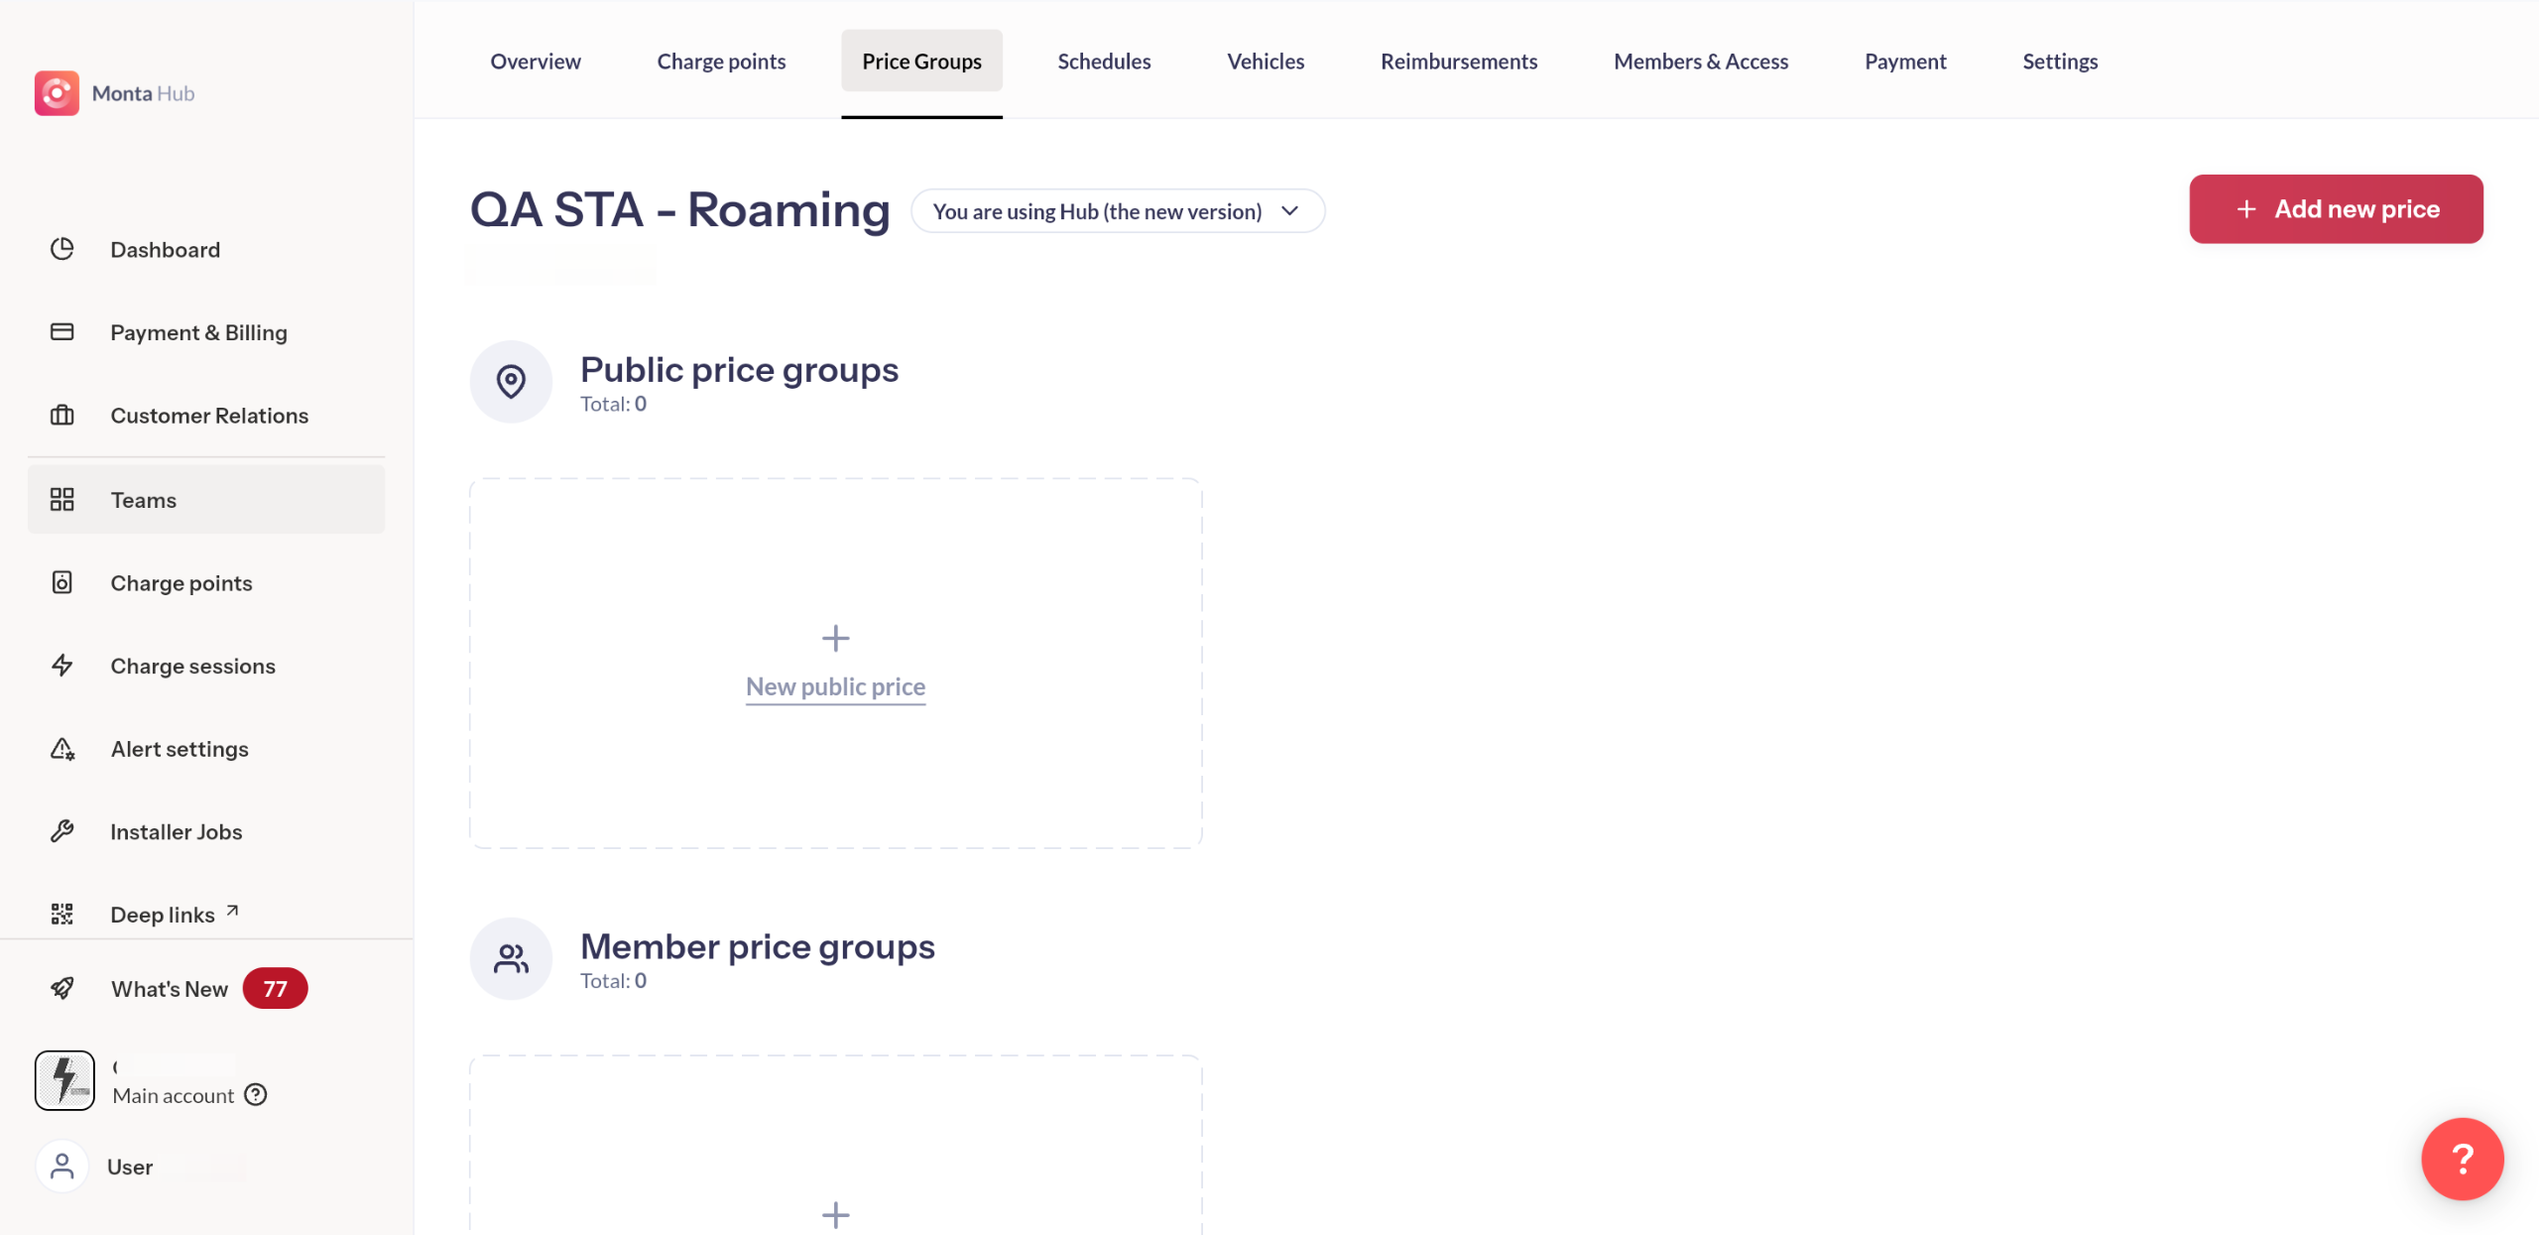Open the User profile entry
Viewport: 2539px width, 1235px height.
click(129, 1167)
